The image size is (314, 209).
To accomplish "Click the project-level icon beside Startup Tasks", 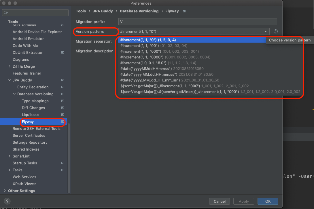I will click(63, 163).
